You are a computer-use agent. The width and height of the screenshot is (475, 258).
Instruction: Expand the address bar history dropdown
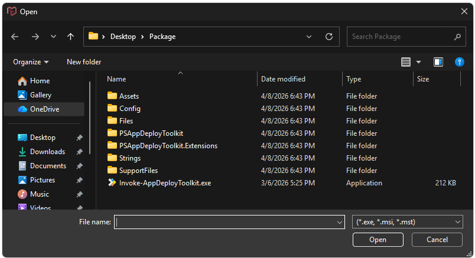(309, 37)
